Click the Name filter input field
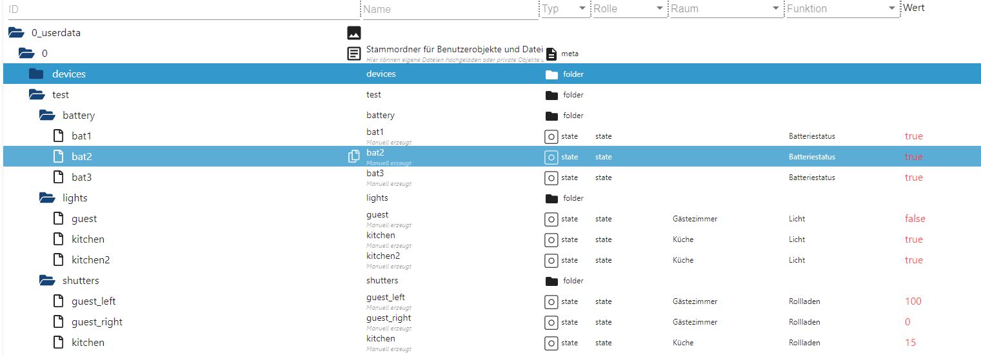The height and width of the screenshot is (355, 981). point(450,9)
